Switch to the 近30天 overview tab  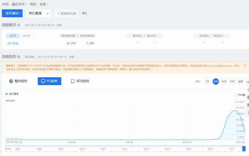26,36
